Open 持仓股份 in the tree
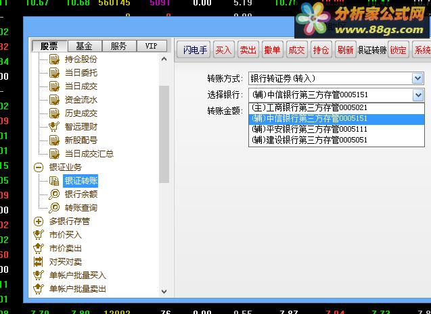431x314 pixels. pyautogui.click(x=81, y=59)
